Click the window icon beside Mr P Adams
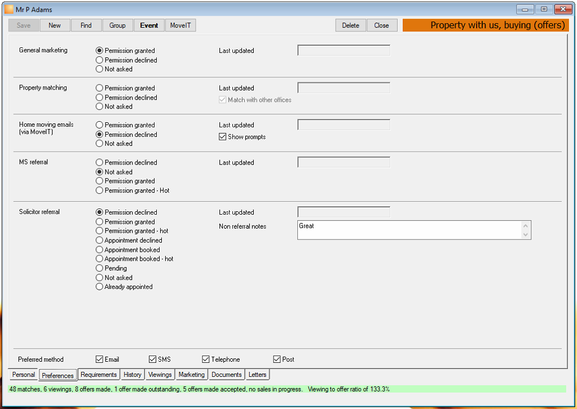This screenshot has height=409, width=577. tap(9, 9)
